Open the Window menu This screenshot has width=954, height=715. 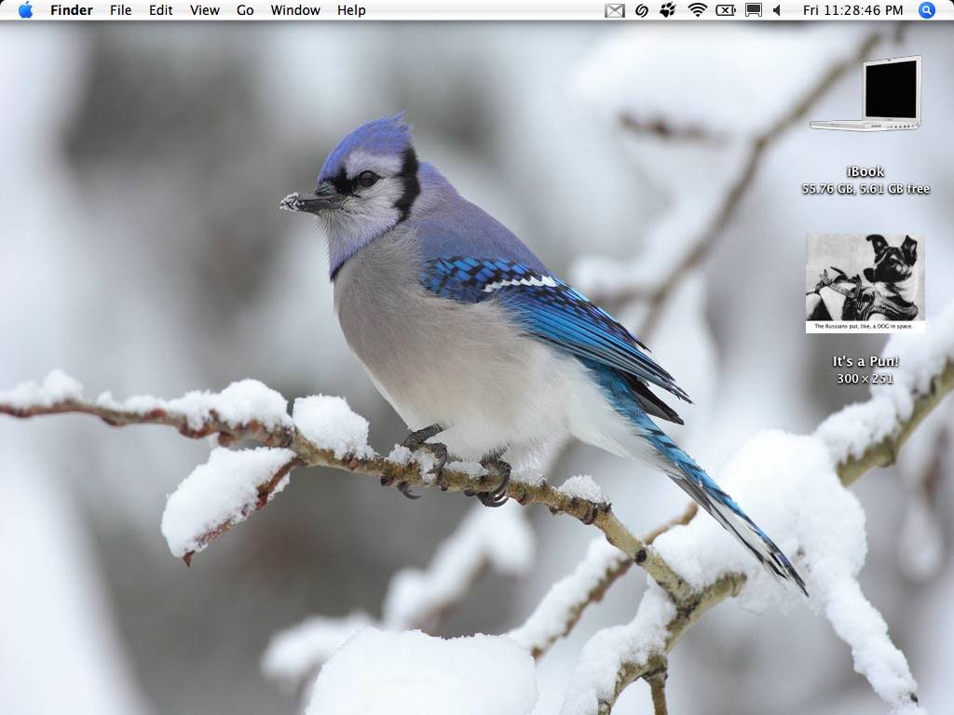[x=295, y=10]
